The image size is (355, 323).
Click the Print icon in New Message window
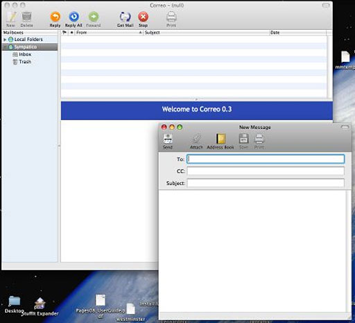point(259,139)
